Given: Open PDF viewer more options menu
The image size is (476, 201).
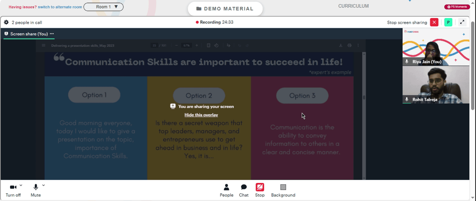Looking at the screenshot, I should point(358,46).
